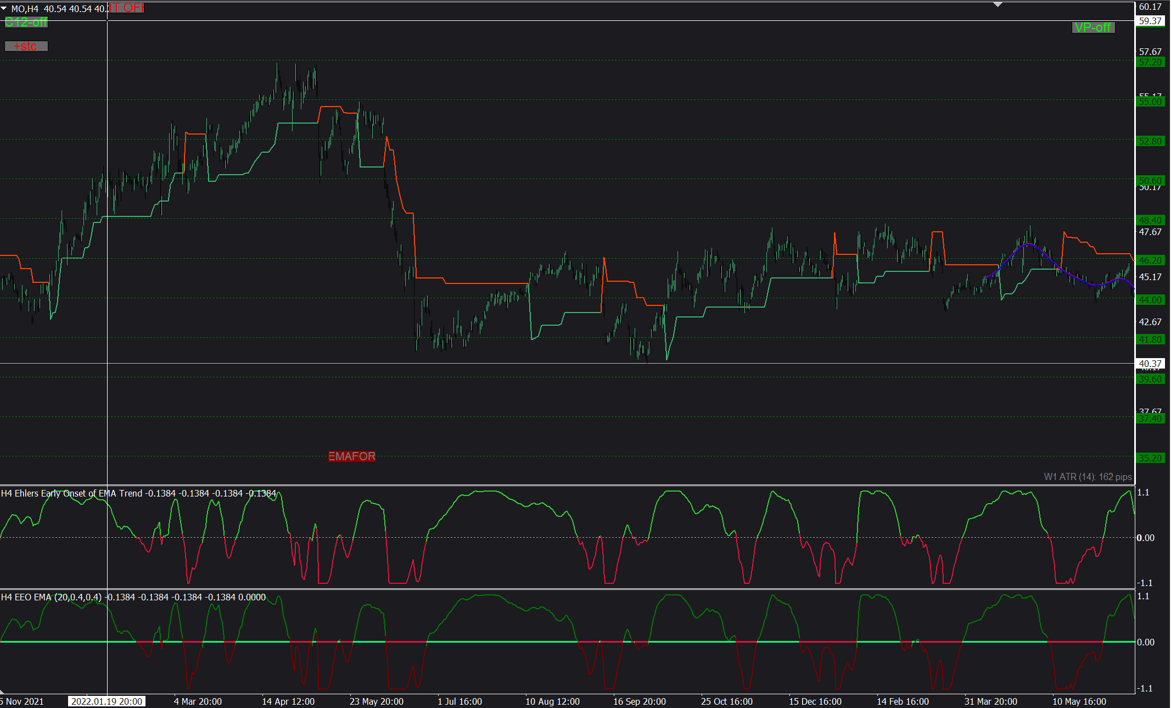1171x708 pixels.
Task: Click the MO,H4 symbol title text
Action: pos(25,9)
